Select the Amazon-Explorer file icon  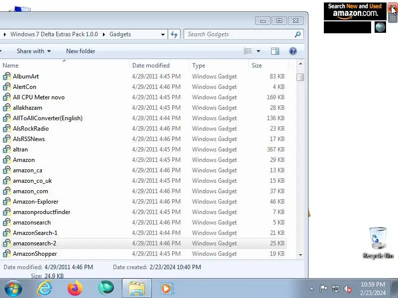(x=7, y=202)
